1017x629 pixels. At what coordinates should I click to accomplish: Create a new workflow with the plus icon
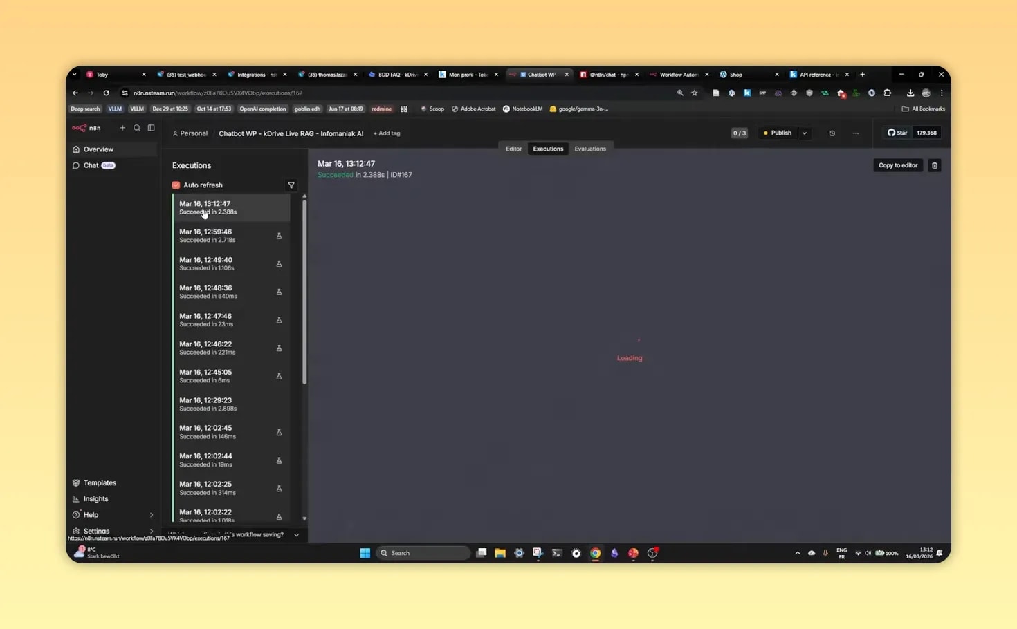(x=122, y=128)
